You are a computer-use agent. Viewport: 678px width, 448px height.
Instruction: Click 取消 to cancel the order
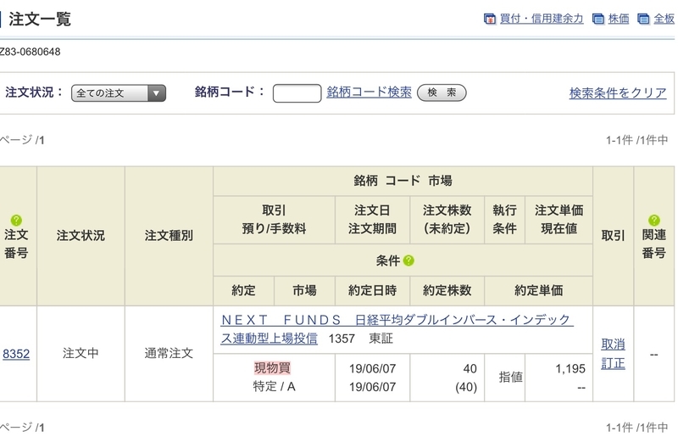coord(613,344)
